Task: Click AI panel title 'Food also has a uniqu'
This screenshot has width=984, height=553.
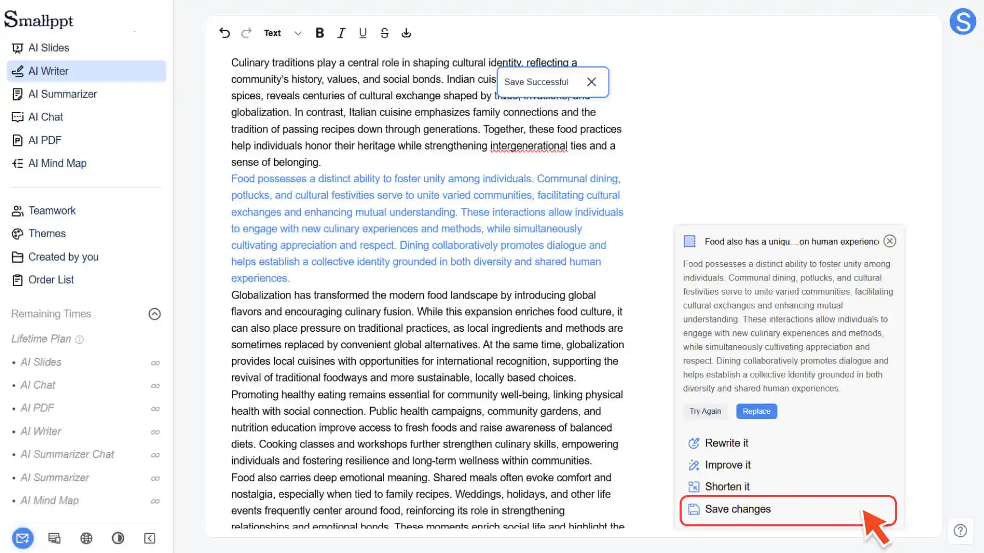Action: [x=791, y=242]
